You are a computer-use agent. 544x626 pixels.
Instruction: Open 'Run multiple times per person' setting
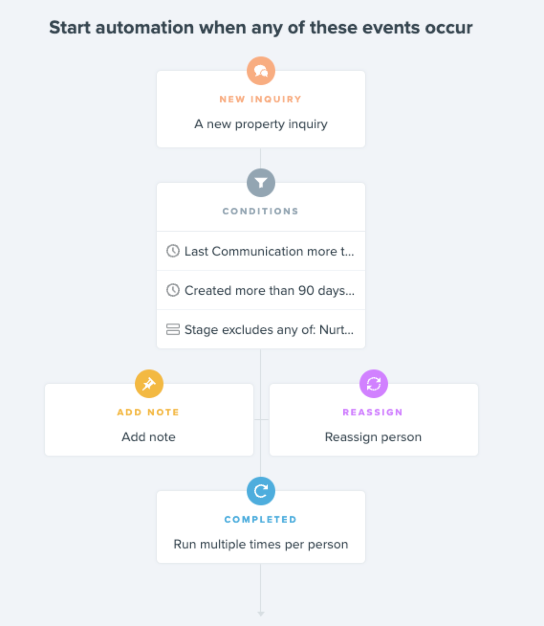click(x=261, y=544)
